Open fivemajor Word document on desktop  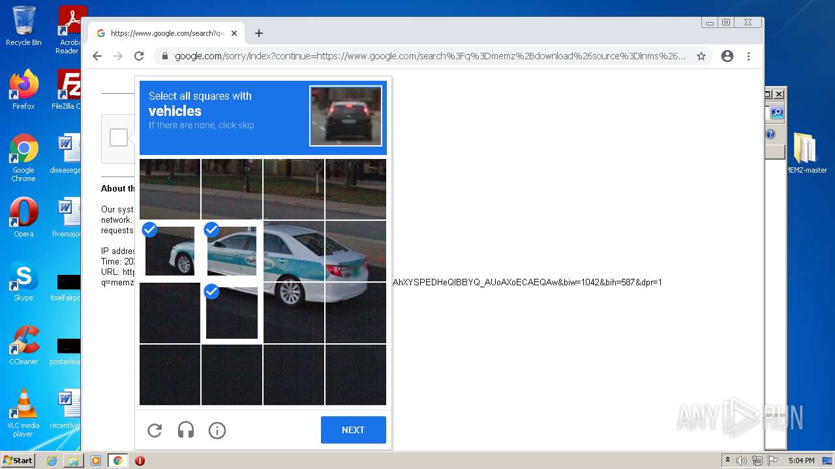(x=66, y=218)
